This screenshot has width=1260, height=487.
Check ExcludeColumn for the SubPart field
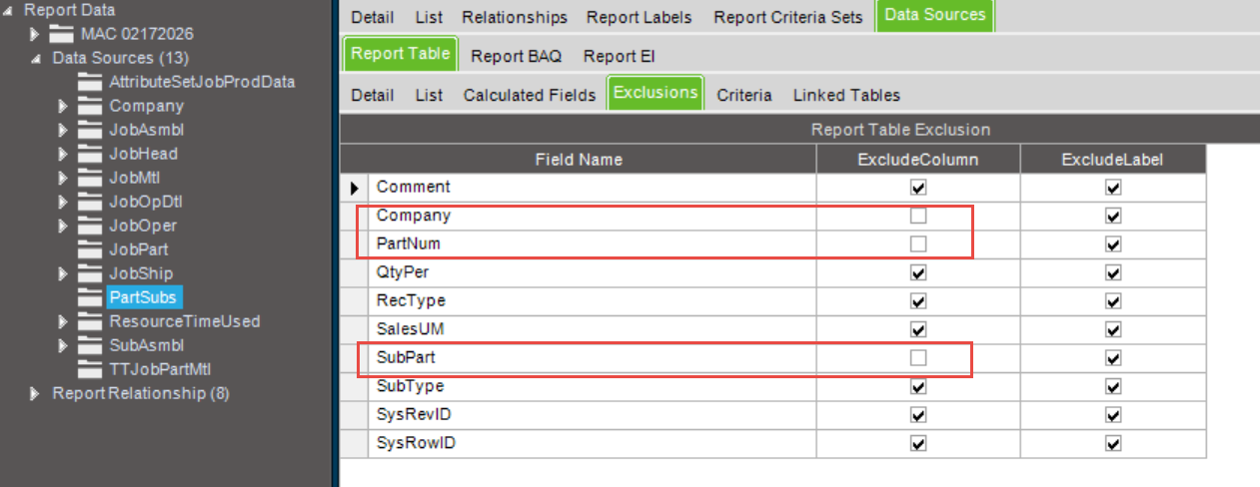coord(918,357)
